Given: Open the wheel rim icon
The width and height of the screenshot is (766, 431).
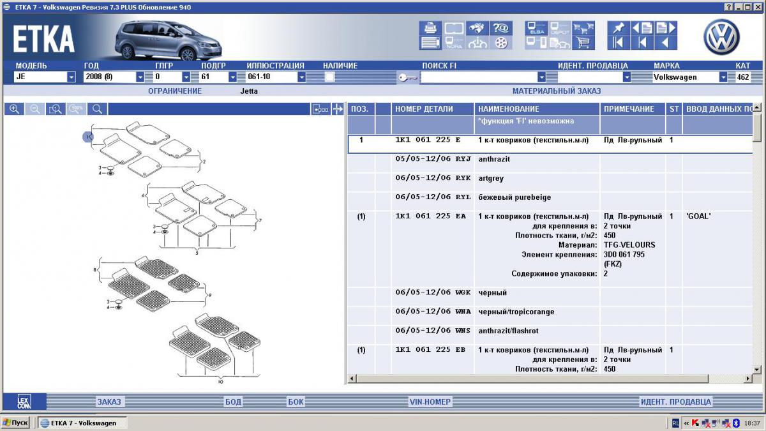Looking at the screenshot, I should 500,43.
